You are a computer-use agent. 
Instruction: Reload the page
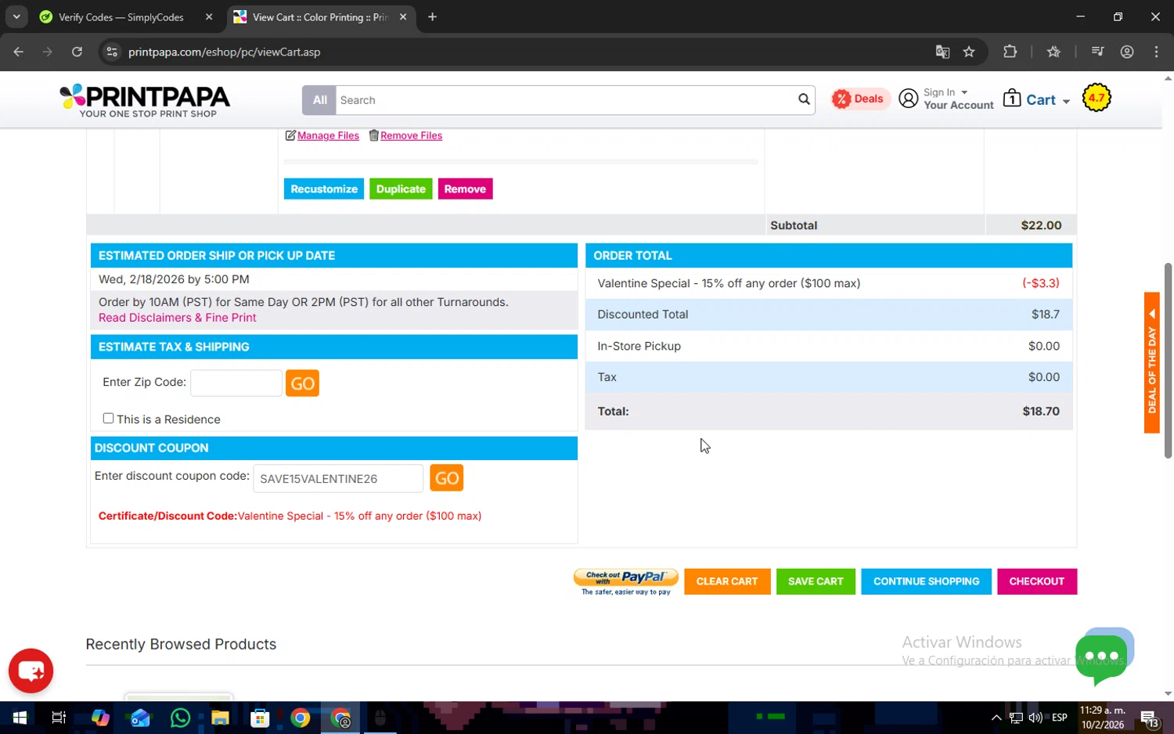pyautogui.click(x=77, y=52)
